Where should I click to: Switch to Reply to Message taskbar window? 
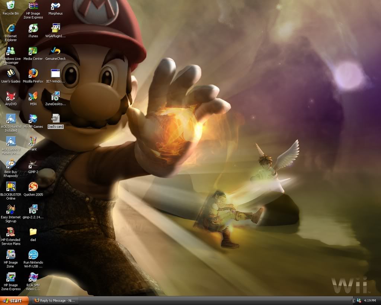coord(55,301)
